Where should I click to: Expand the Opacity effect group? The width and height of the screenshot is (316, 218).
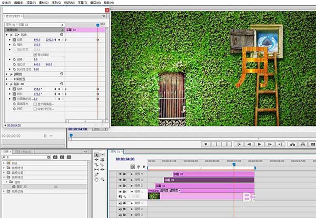(x=6, y=74)
